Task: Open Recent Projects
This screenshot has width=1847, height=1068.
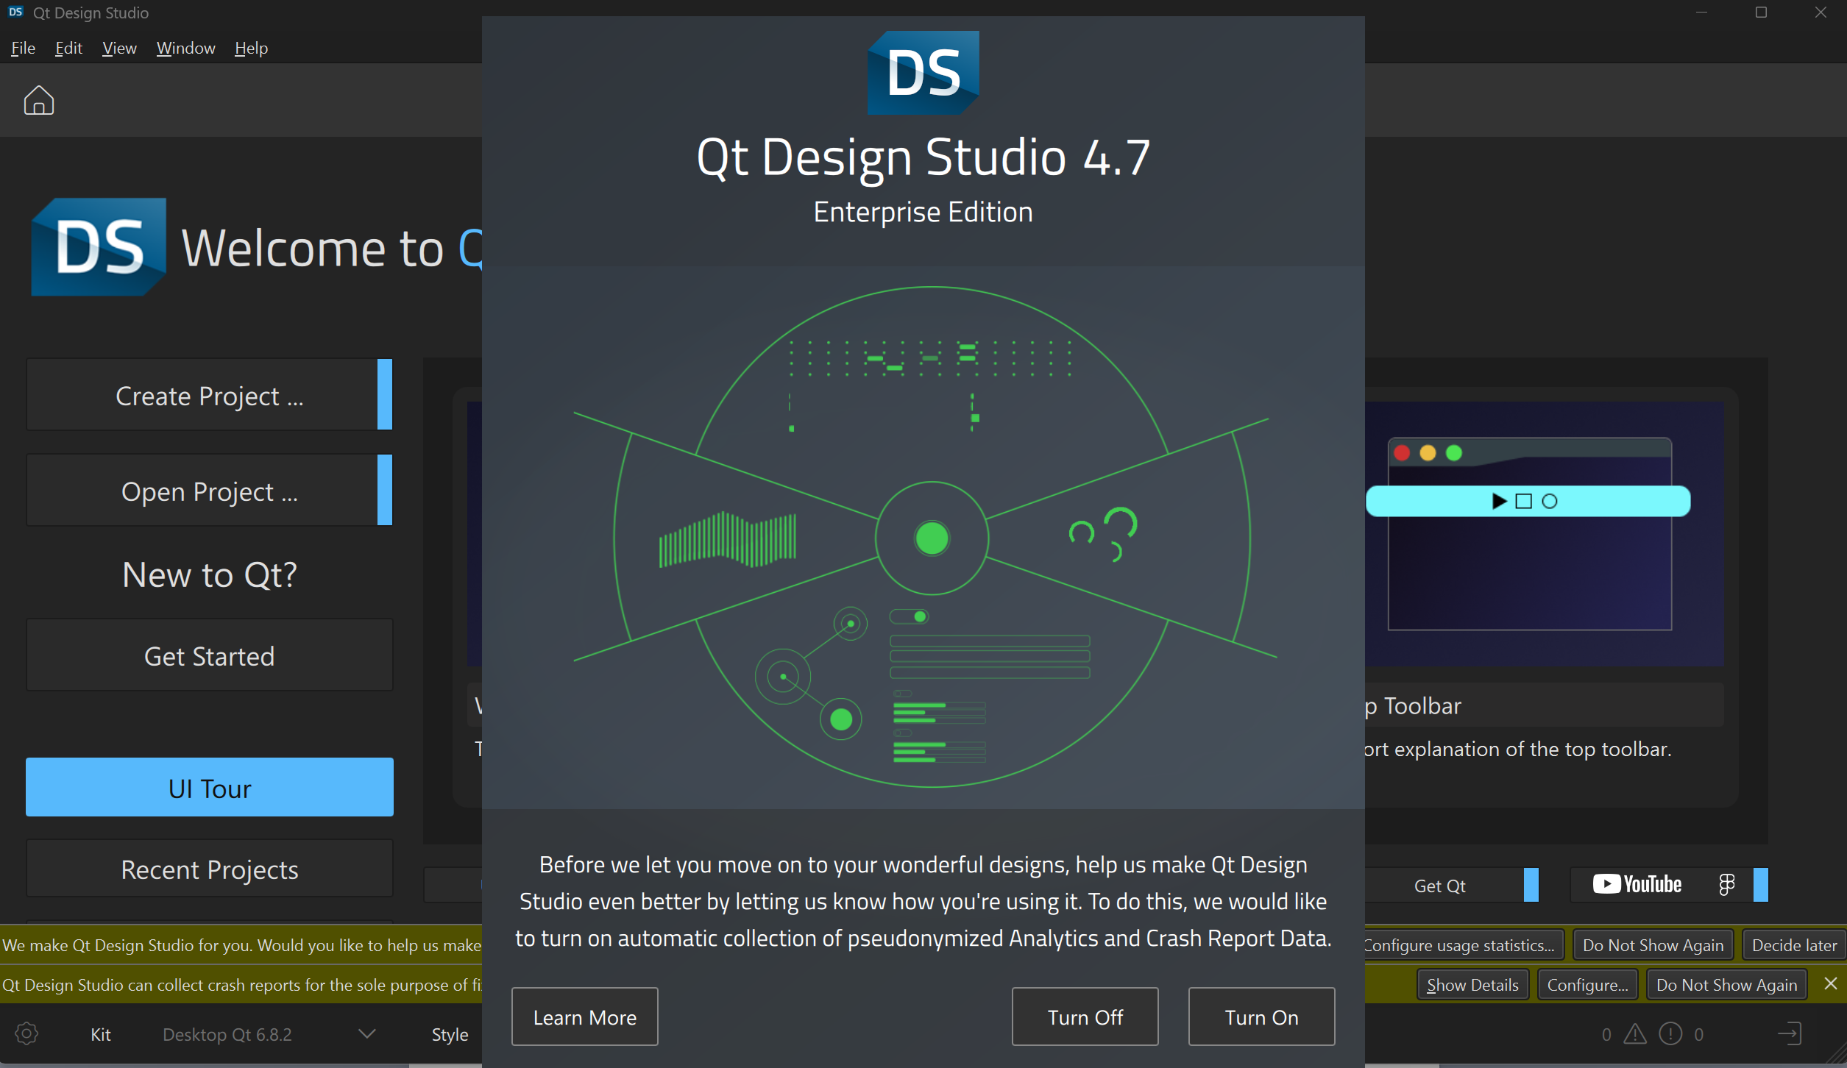Action: (x=209, y=869)
